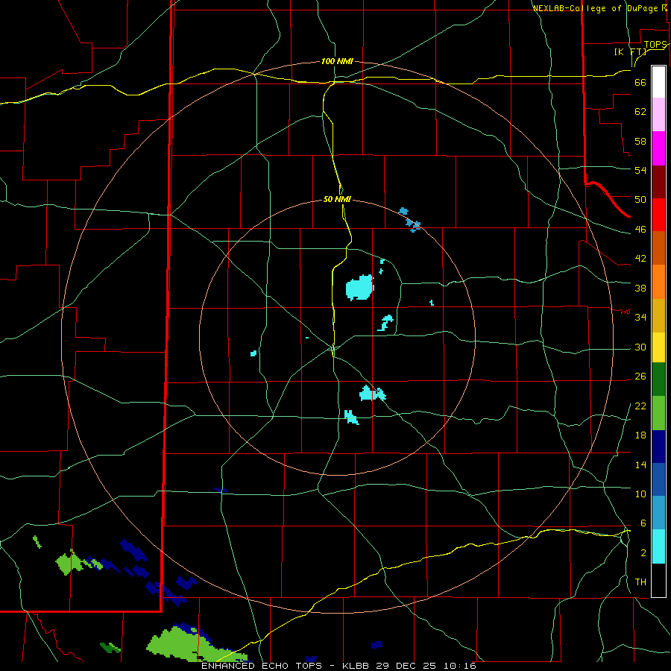Click the yellow legend color swatch
The height and width of the screenshot is (671, 671).
658,347
